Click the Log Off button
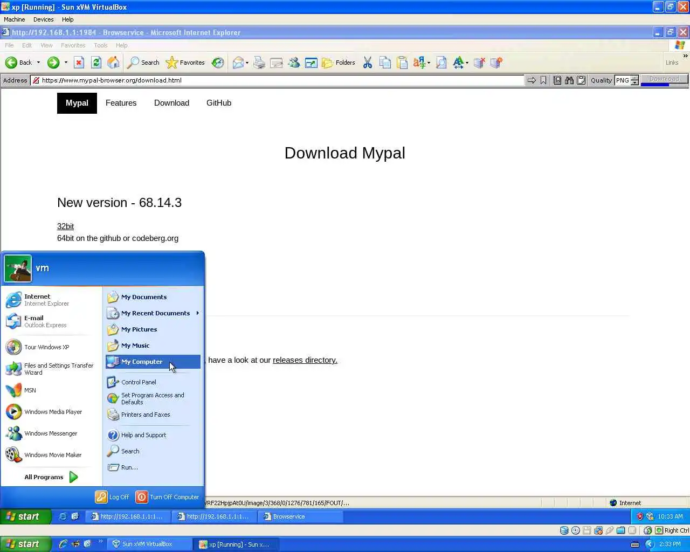 (112, 497)
